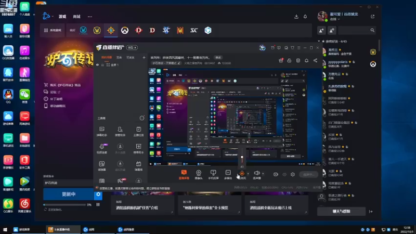Adjust the microphone volume slider
The width and height of the screenshot is (416, 234).
[242, 158]
